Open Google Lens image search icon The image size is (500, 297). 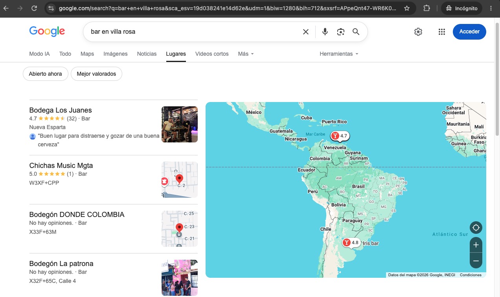[340, 32]
